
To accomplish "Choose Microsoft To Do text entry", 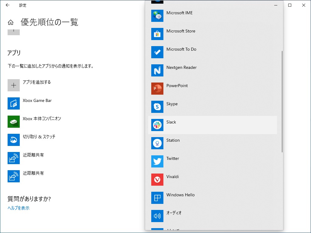I will pyautogui.click(x=181, y=49).
